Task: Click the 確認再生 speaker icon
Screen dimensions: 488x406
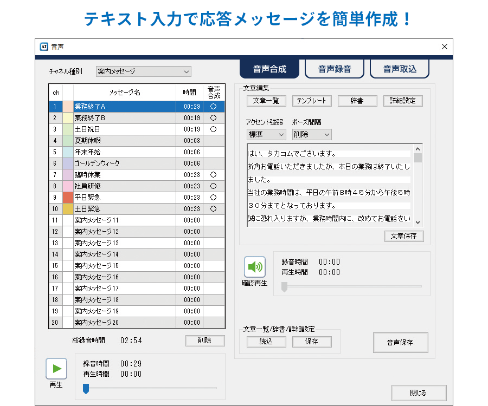Action: (x=254, y=267)
